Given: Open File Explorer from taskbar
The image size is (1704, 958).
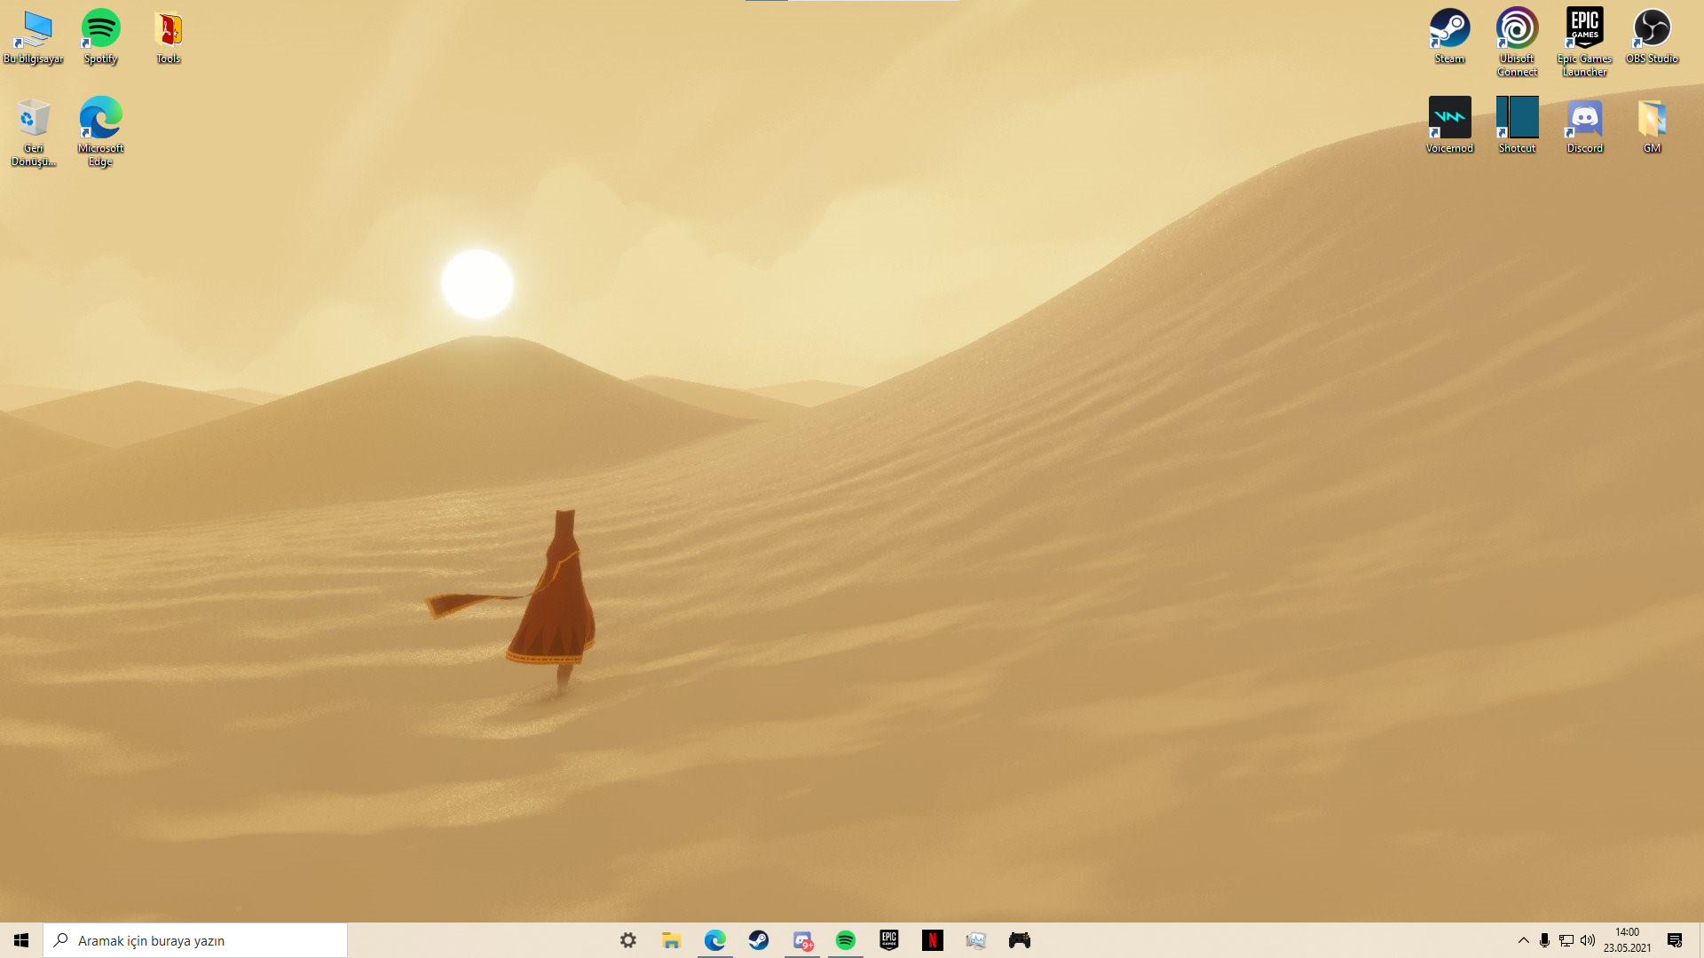Looking at the screenshot, I should pyautogui.click(x=671, y=940).
